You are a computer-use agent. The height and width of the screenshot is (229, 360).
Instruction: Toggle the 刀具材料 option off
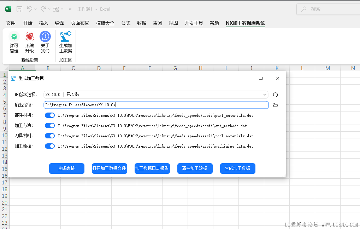[50, 136]
